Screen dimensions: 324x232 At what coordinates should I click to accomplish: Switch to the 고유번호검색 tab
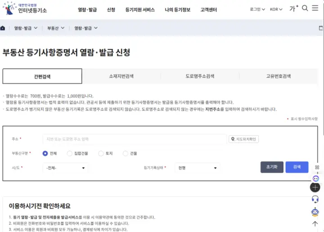click(x=279, y=76)
